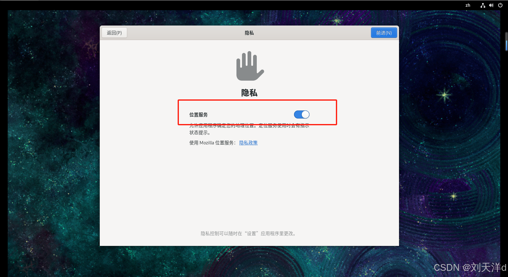
Task: Click the footer note about 设置 application
Action: tap(249, 234)
